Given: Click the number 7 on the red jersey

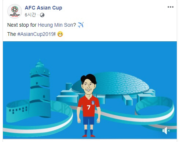Looking at the screenshot, I should [x=89, y=107].
